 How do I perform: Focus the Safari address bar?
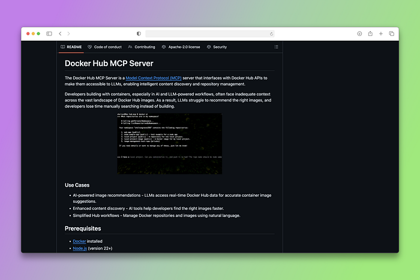click(210, 34)
